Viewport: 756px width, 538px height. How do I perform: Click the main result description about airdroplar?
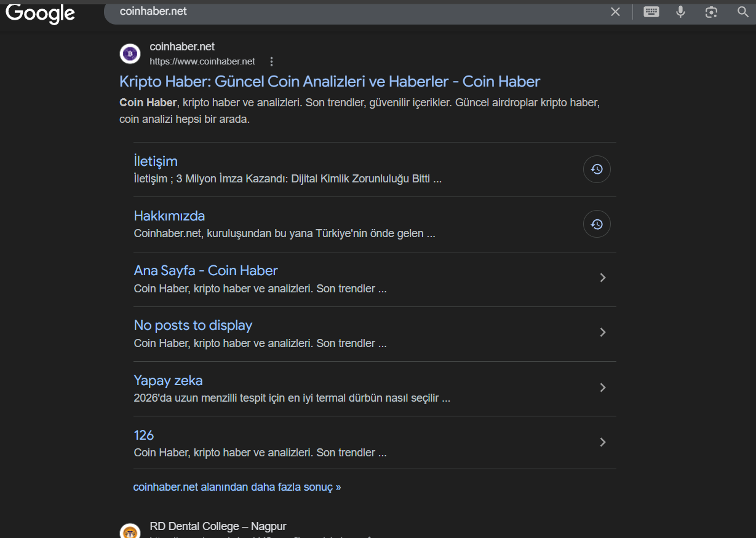click(360, 111)
